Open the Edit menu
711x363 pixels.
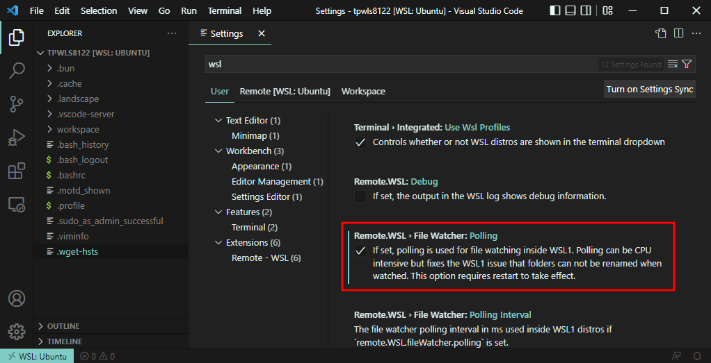tap(62, 10)
